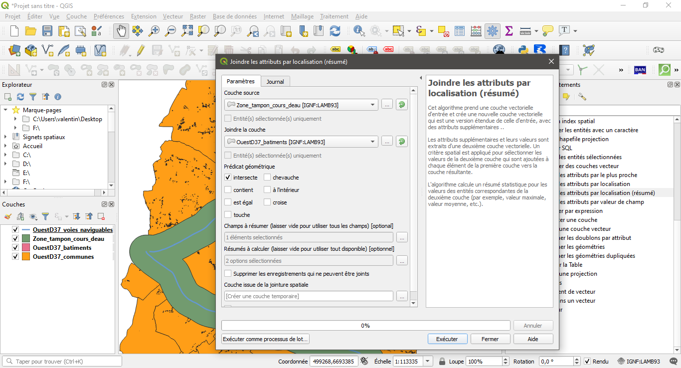Click the 0% progress bar
This screenshot has height=368, width=681.
[365, 326]
